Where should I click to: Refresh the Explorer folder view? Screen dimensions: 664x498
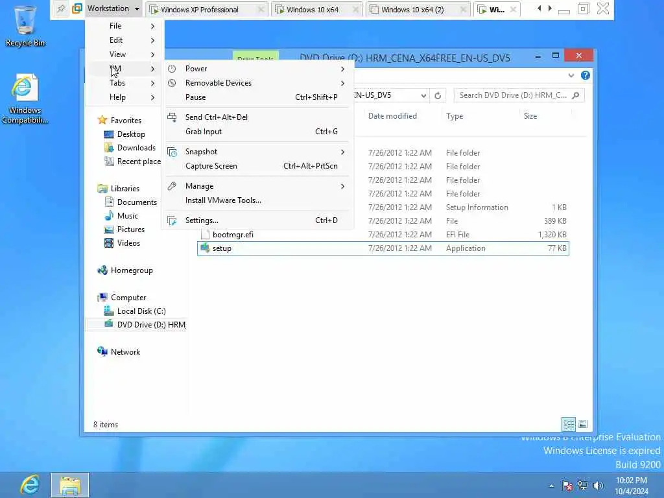click(438, 96)
